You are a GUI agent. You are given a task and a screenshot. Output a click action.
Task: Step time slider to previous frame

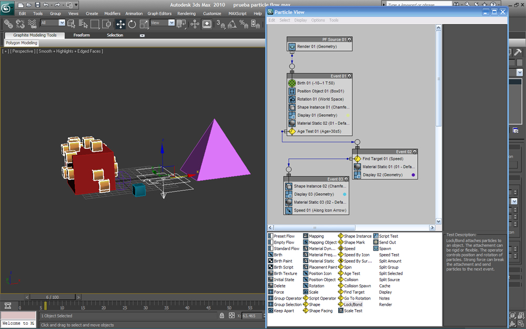pos(27,297)
